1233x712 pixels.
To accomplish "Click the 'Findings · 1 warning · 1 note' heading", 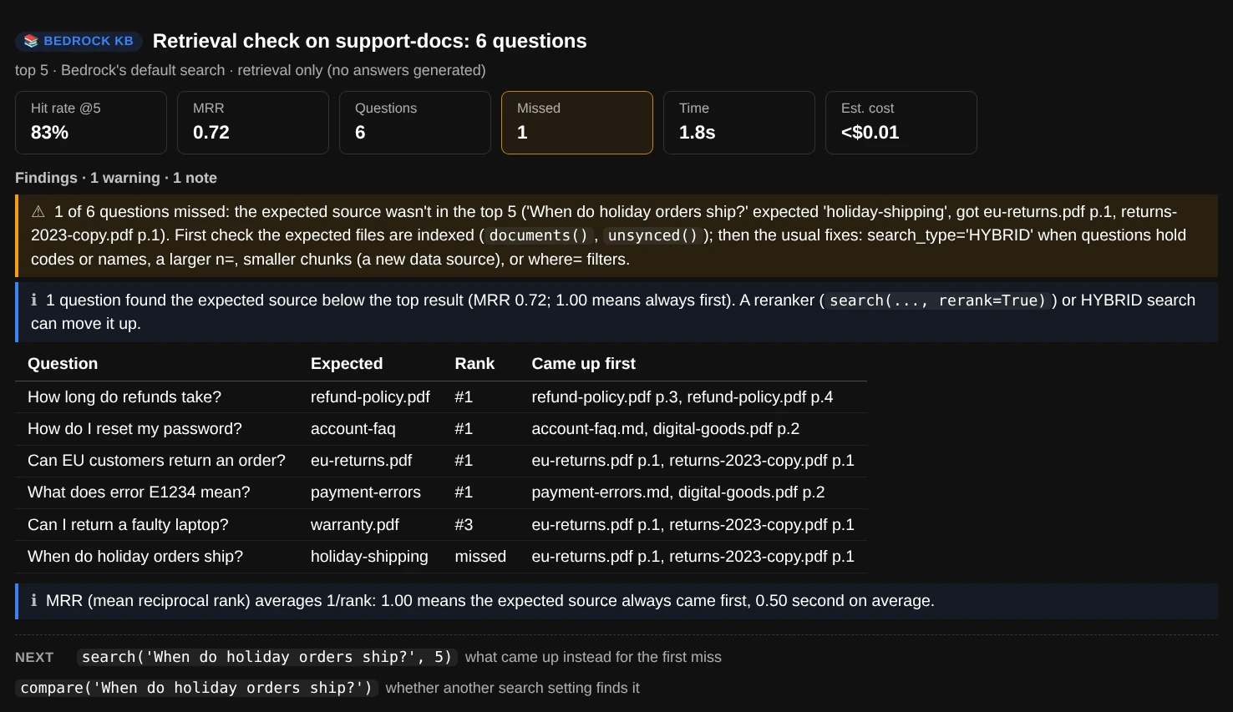I will click(116, 178).
